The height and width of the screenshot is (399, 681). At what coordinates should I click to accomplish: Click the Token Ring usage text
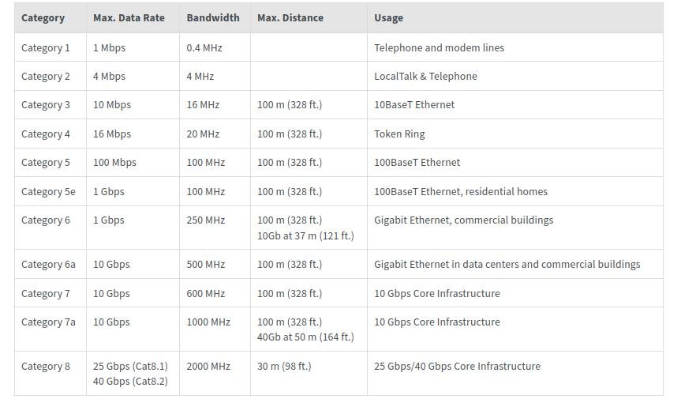click(399, 134)
